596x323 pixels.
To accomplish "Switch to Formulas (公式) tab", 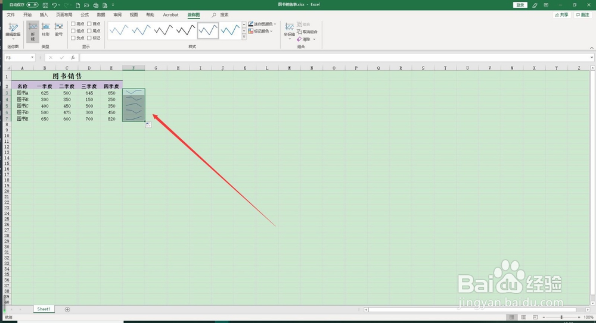I will [x=85, y=15].
